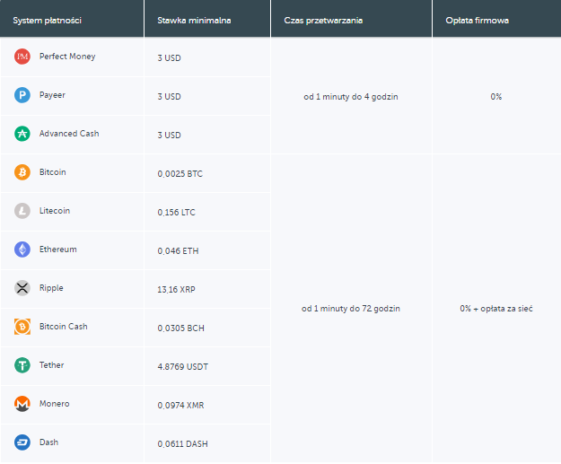Select the 0.0025 BTC minimum value

pos(180,173)
